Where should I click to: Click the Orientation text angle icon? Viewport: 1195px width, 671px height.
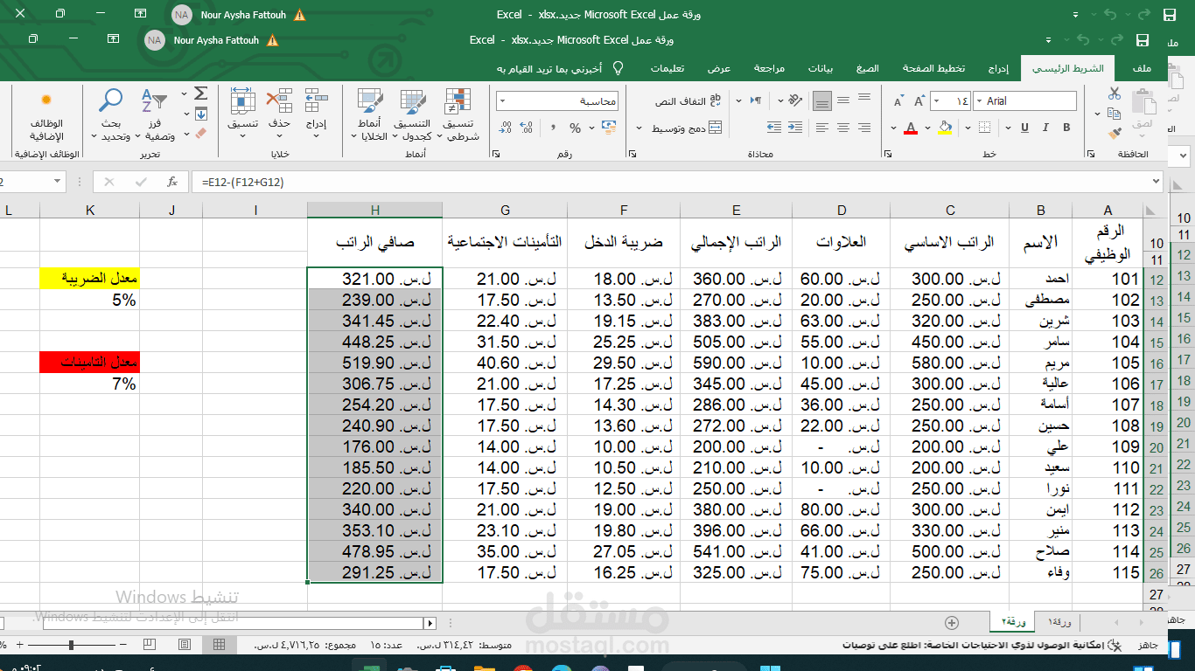coord(795,101)
